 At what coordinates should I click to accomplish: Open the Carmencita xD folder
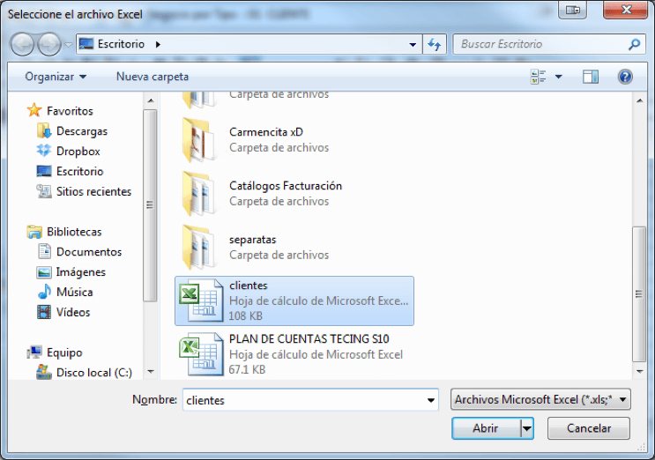[294, 140]
